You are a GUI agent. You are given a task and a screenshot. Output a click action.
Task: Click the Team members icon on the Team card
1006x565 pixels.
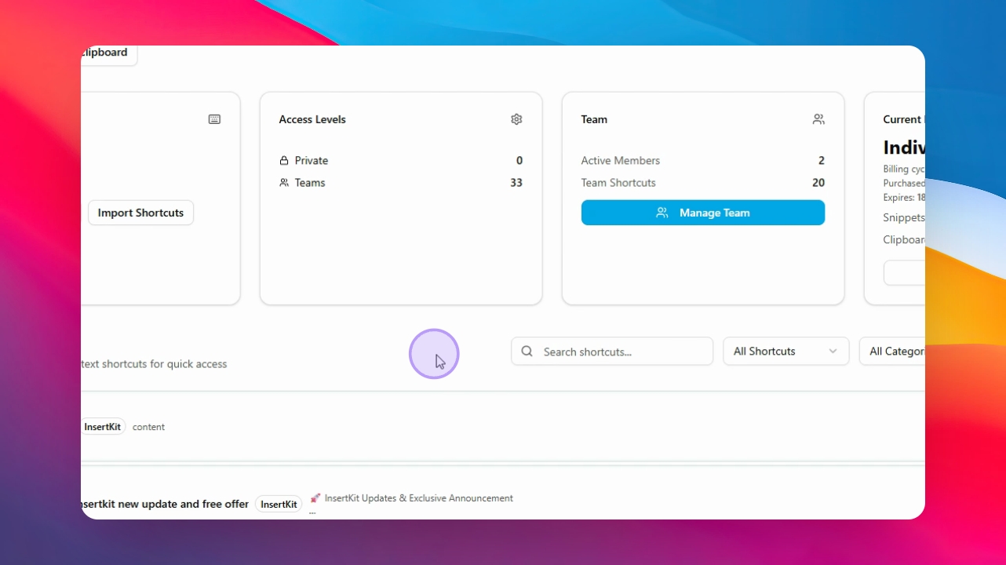pyautogui.click(x=818, y=119)
